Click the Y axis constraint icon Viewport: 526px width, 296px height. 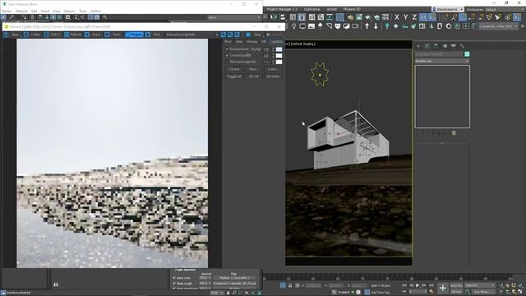[405, 17]
